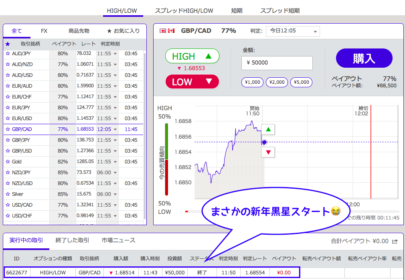Viewport: 405px width, 280px height.
Task: Open the 判定 time dropdown 今日12:05
Action: click(x=292, y=31)
